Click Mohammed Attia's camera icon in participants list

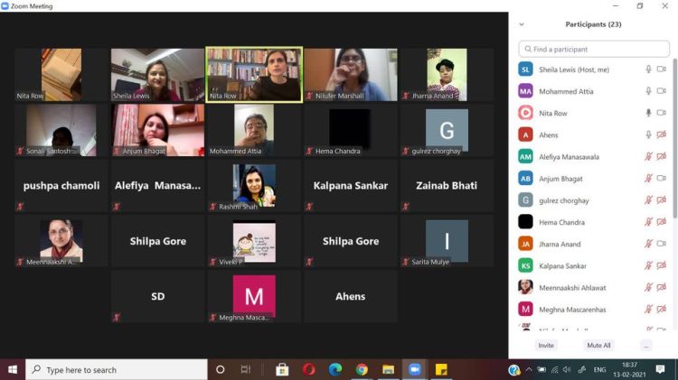click(662, 91)
